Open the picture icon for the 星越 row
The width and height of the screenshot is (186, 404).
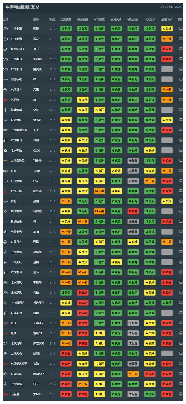pyautogui.click(x=181, y=201)
